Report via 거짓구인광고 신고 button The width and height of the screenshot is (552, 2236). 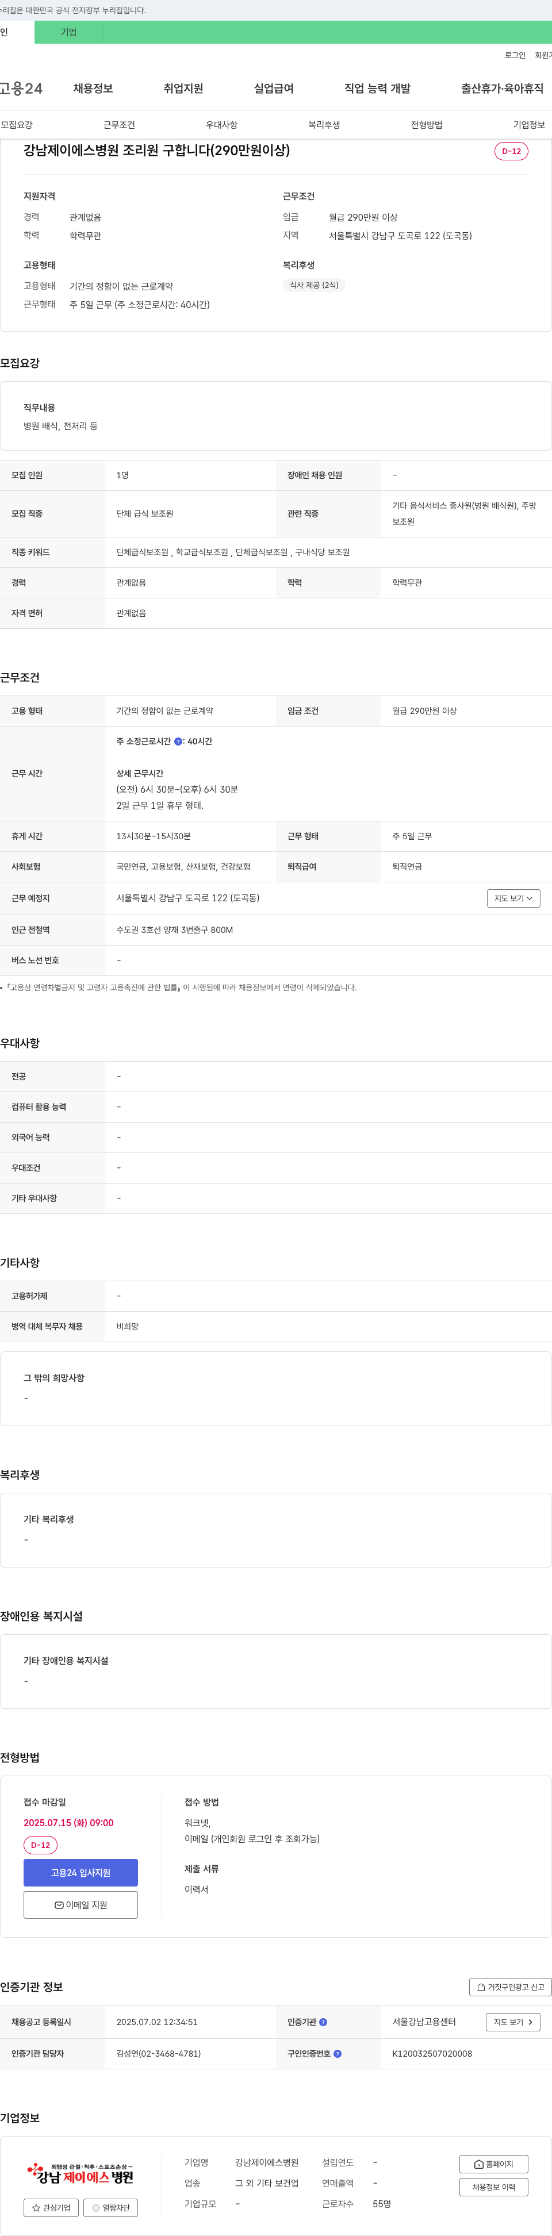coord(511,1987)
